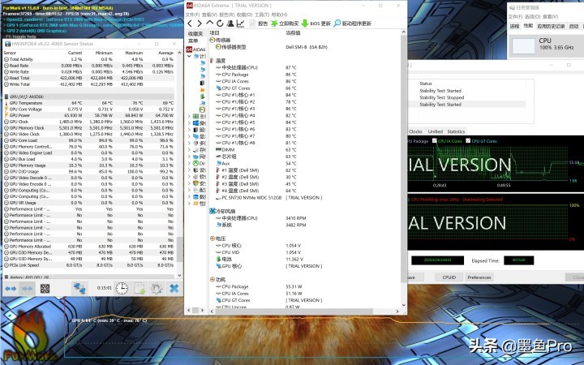The width and height of the screenshot is (584, 365).
Task: Click the AIDA64 vertical scrollbar thumb
Action: pyautogui.click(x=403, y=160)
